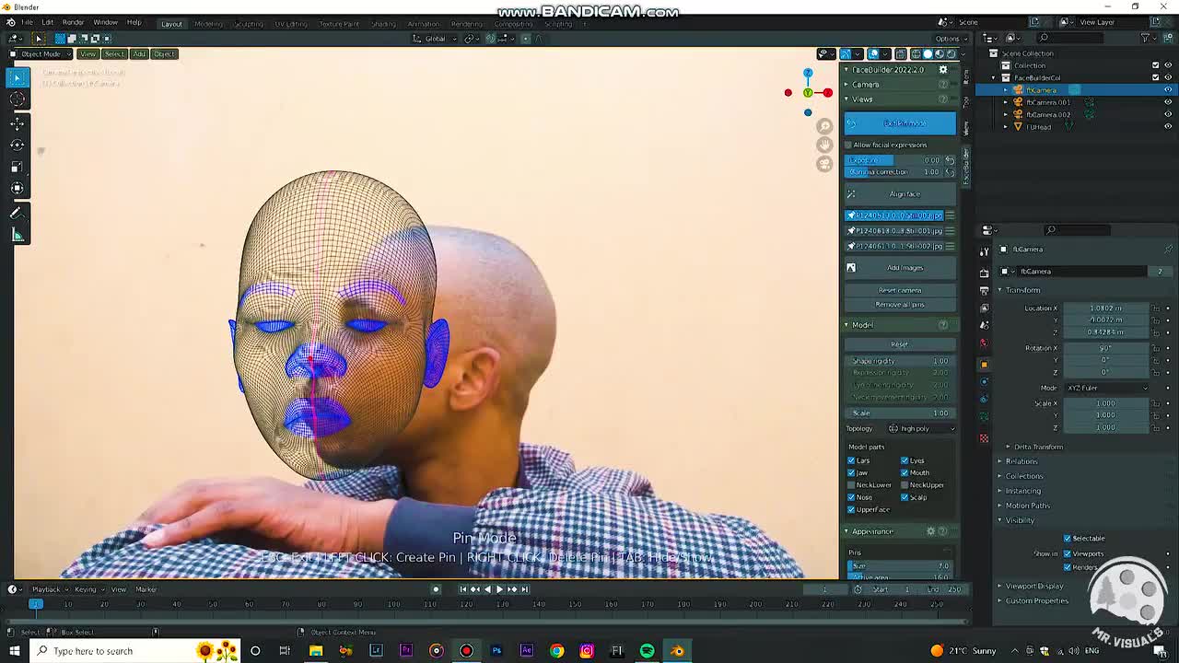This screenshot has width=1179, height=663.
Task: Select the Rotate tool
Action: tap(18, 145)
